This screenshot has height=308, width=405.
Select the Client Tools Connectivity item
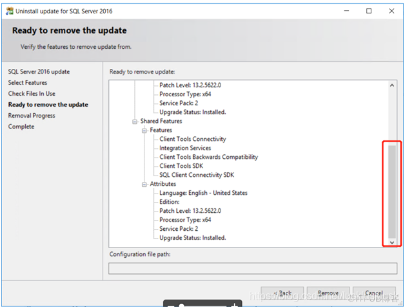pos(193,139)
